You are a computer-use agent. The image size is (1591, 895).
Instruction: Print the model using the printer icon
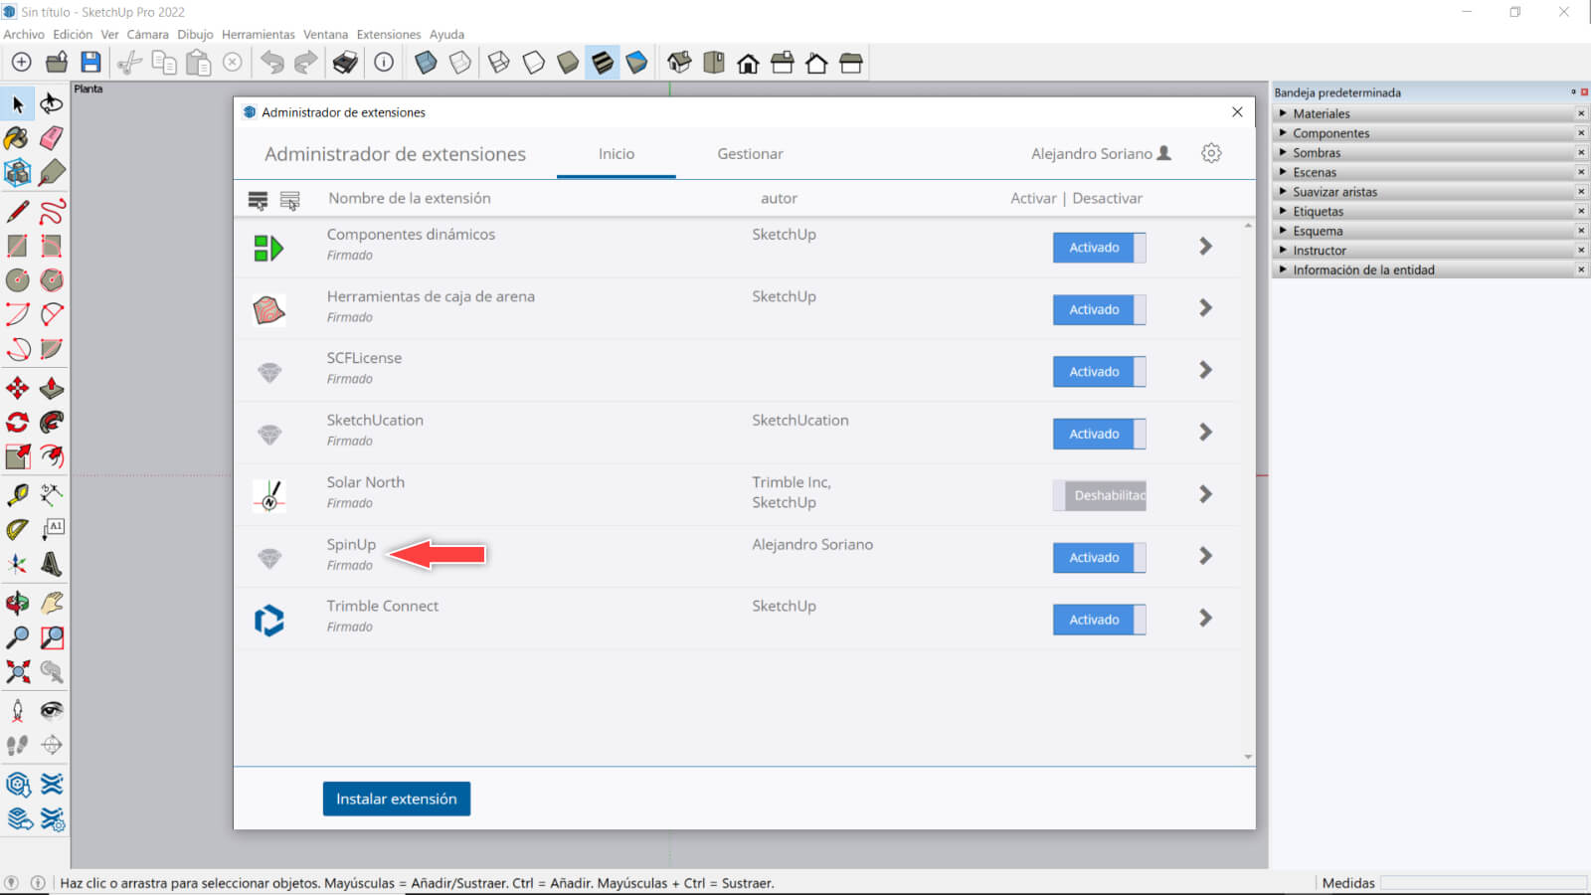[x=345, y=63]
